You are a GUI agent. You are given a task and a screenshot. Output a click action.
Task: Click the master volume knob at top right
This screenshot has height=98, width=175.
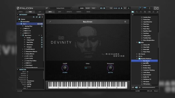(x=140, y=8)
